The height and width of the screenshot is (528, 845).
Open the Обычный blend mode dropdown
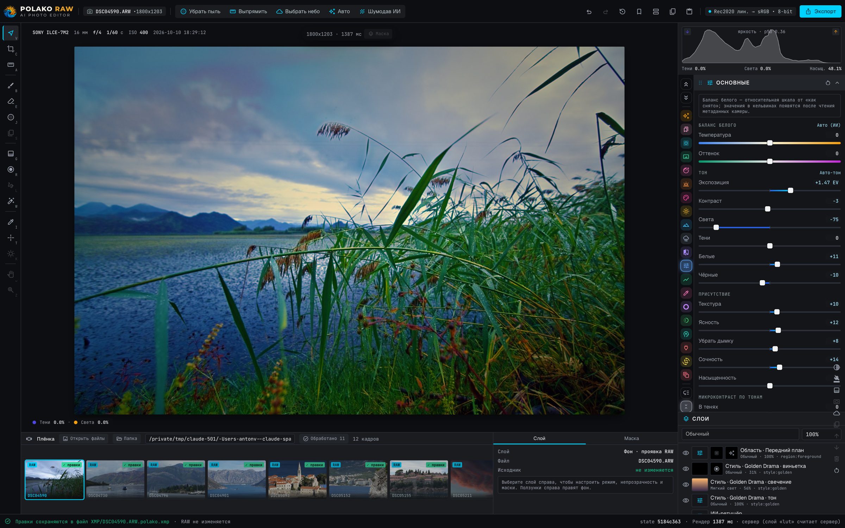click(x=740, y=434)
